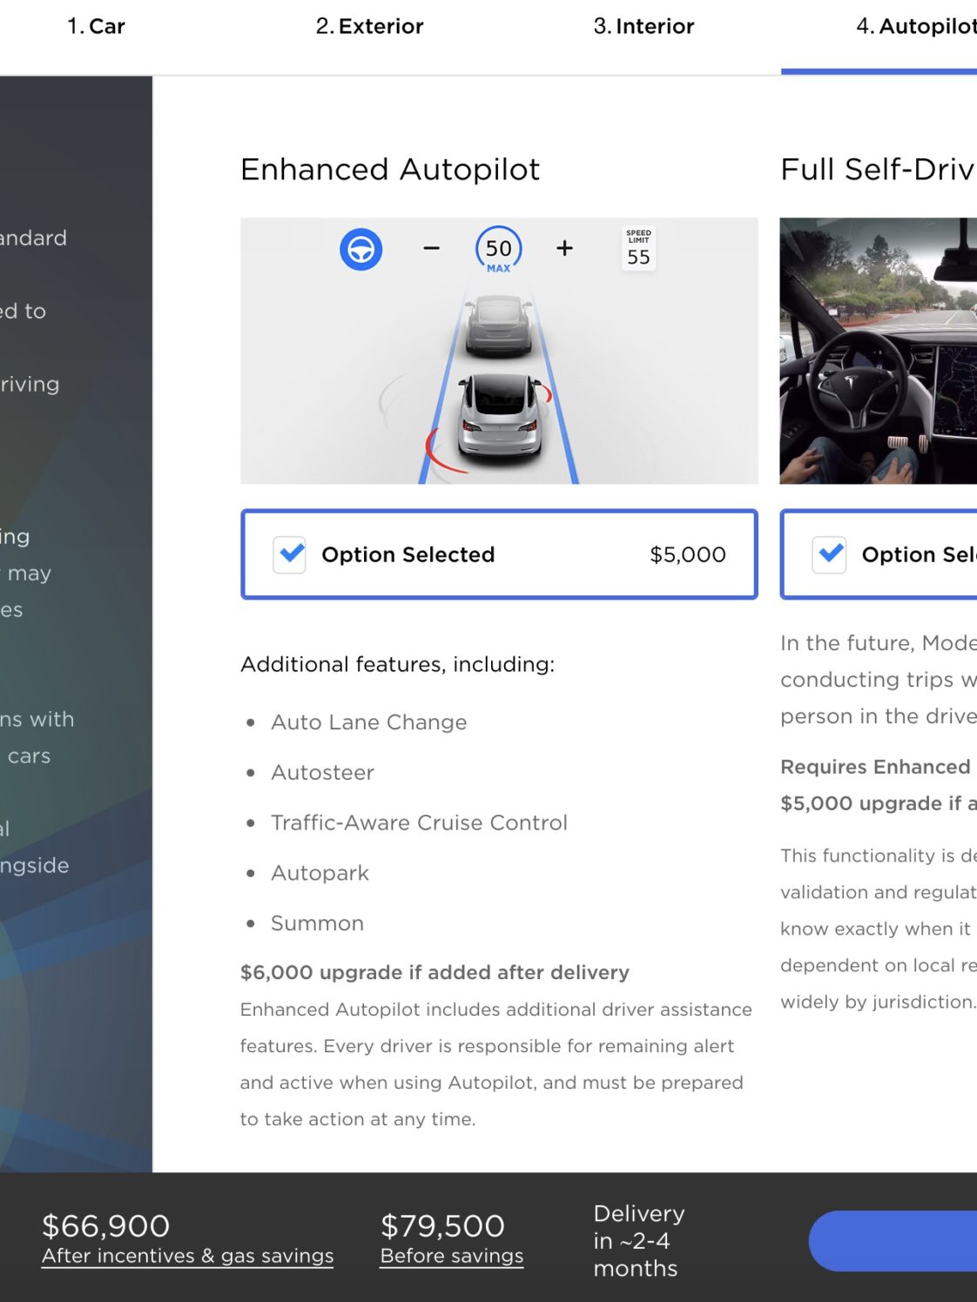
Task: Select the 4. Autopilot tab
Action: [916, 26]
